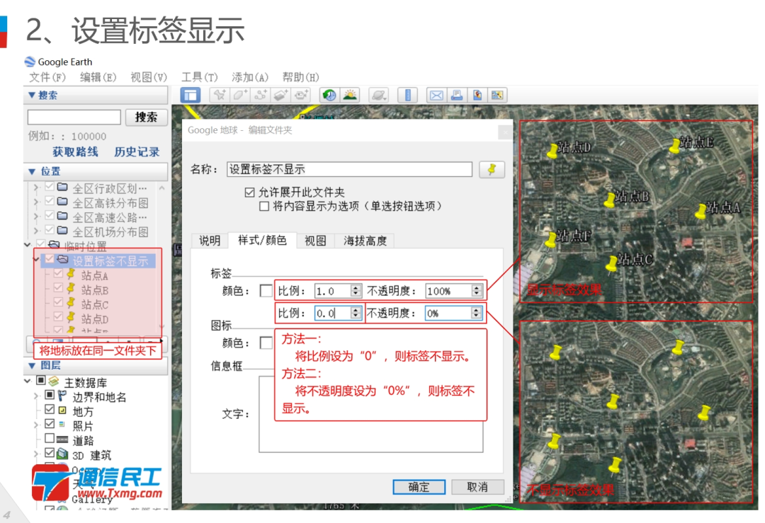The height and width of the screenshot is (523, 765).
Task: Click the pushpin icon of 站点D in the tree
Action: [x=72, y=318]
